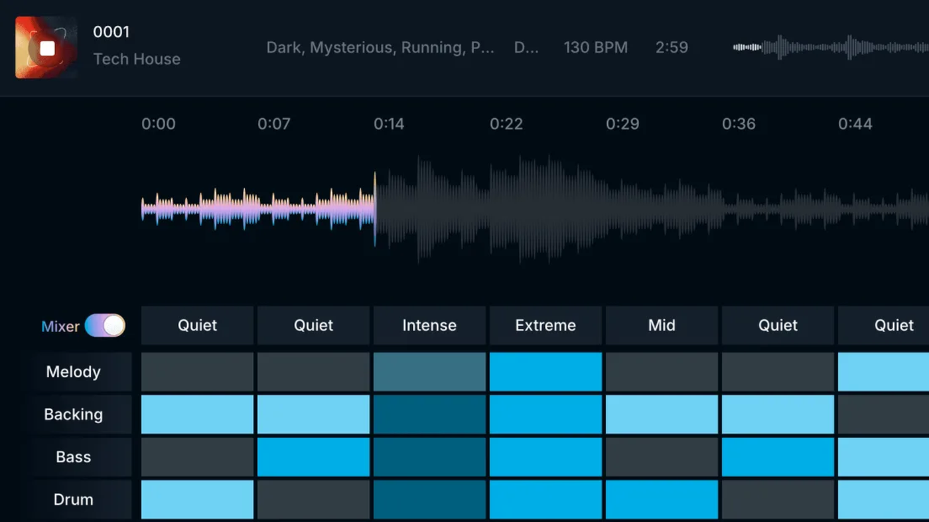Viewport: 929px width, 522px height.
Task: Click the 0:36 time marker
Action: (x=739, y=124)
